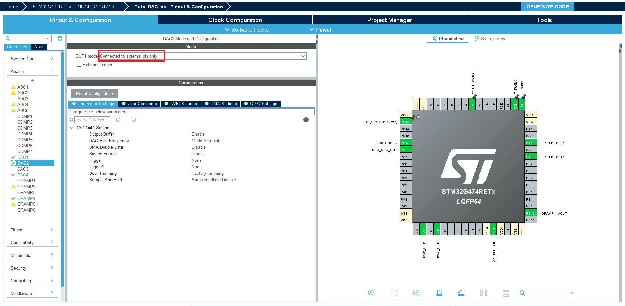The image size is (625, 306).
Task: Collapse the DAC Out1 Settings group
Action: (72, 128)
